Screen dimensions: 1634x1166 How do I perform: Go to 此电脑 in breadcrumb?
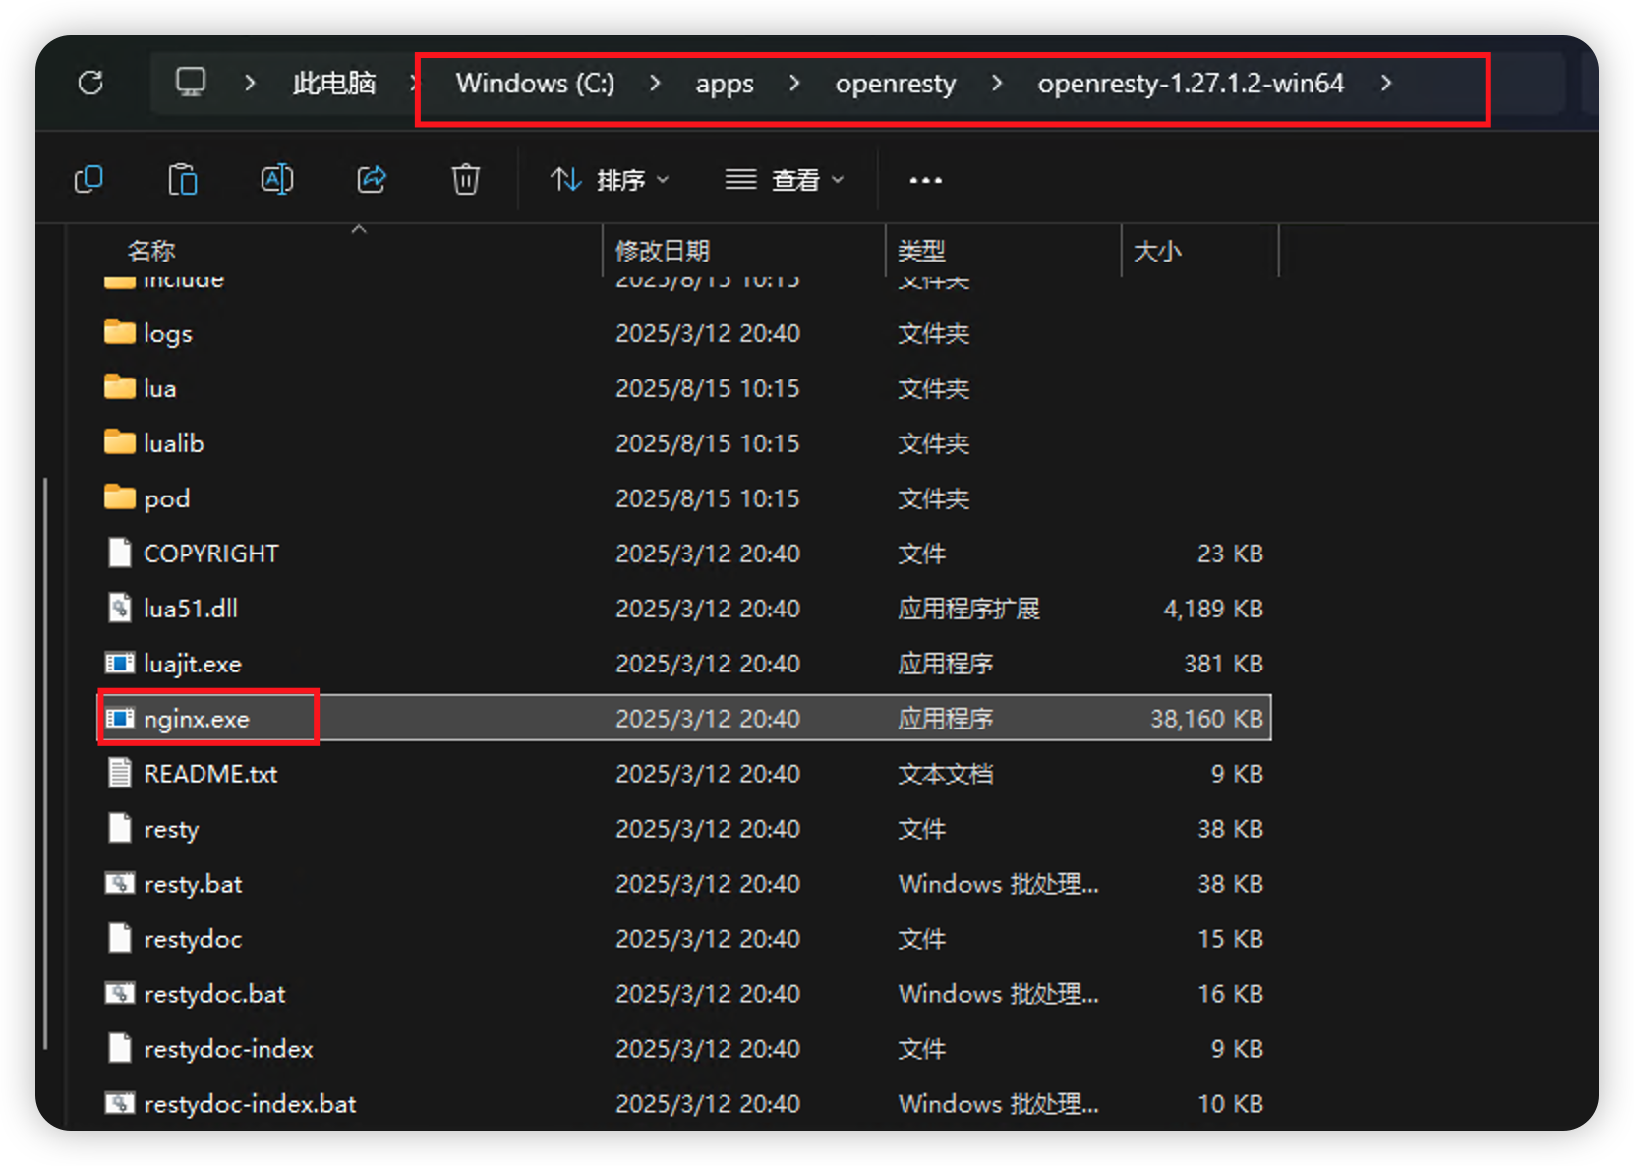pyautogui.click(x=334, y=84)
